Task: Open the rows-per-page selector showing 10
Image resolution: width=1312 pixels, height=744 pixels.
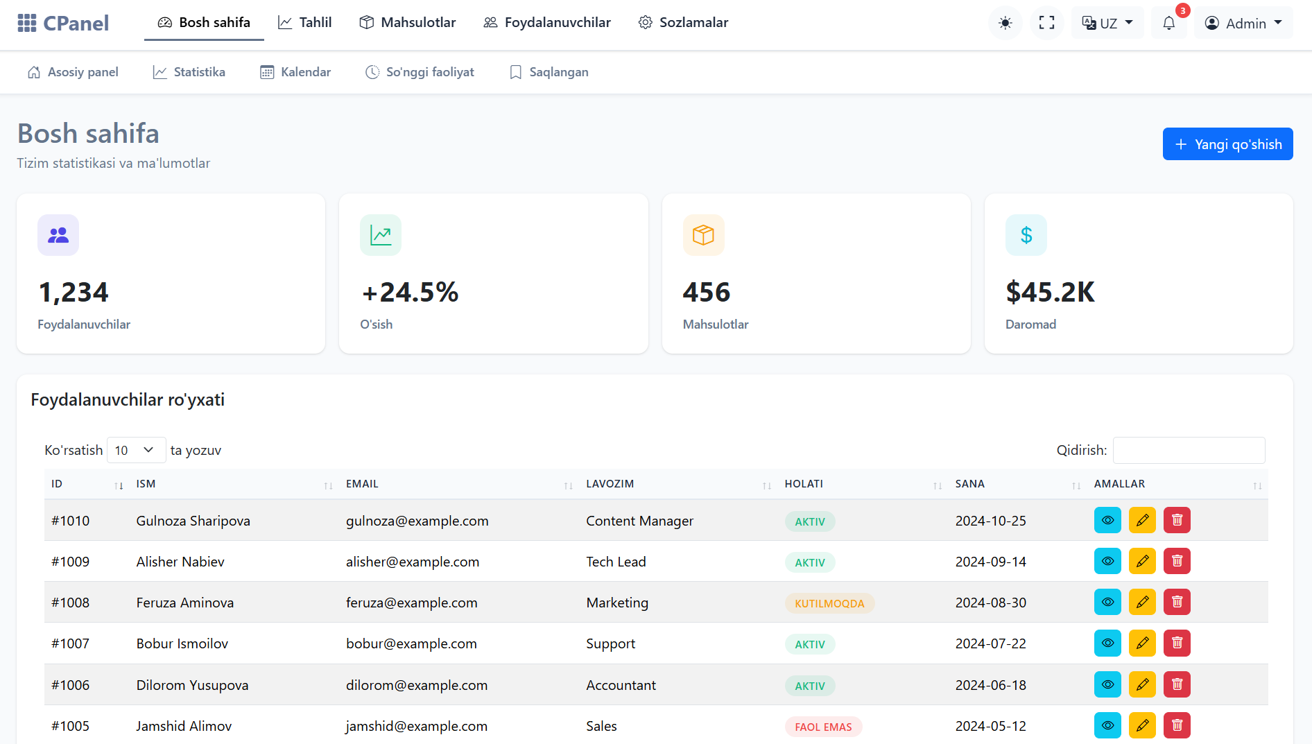Action: point(135,450)
